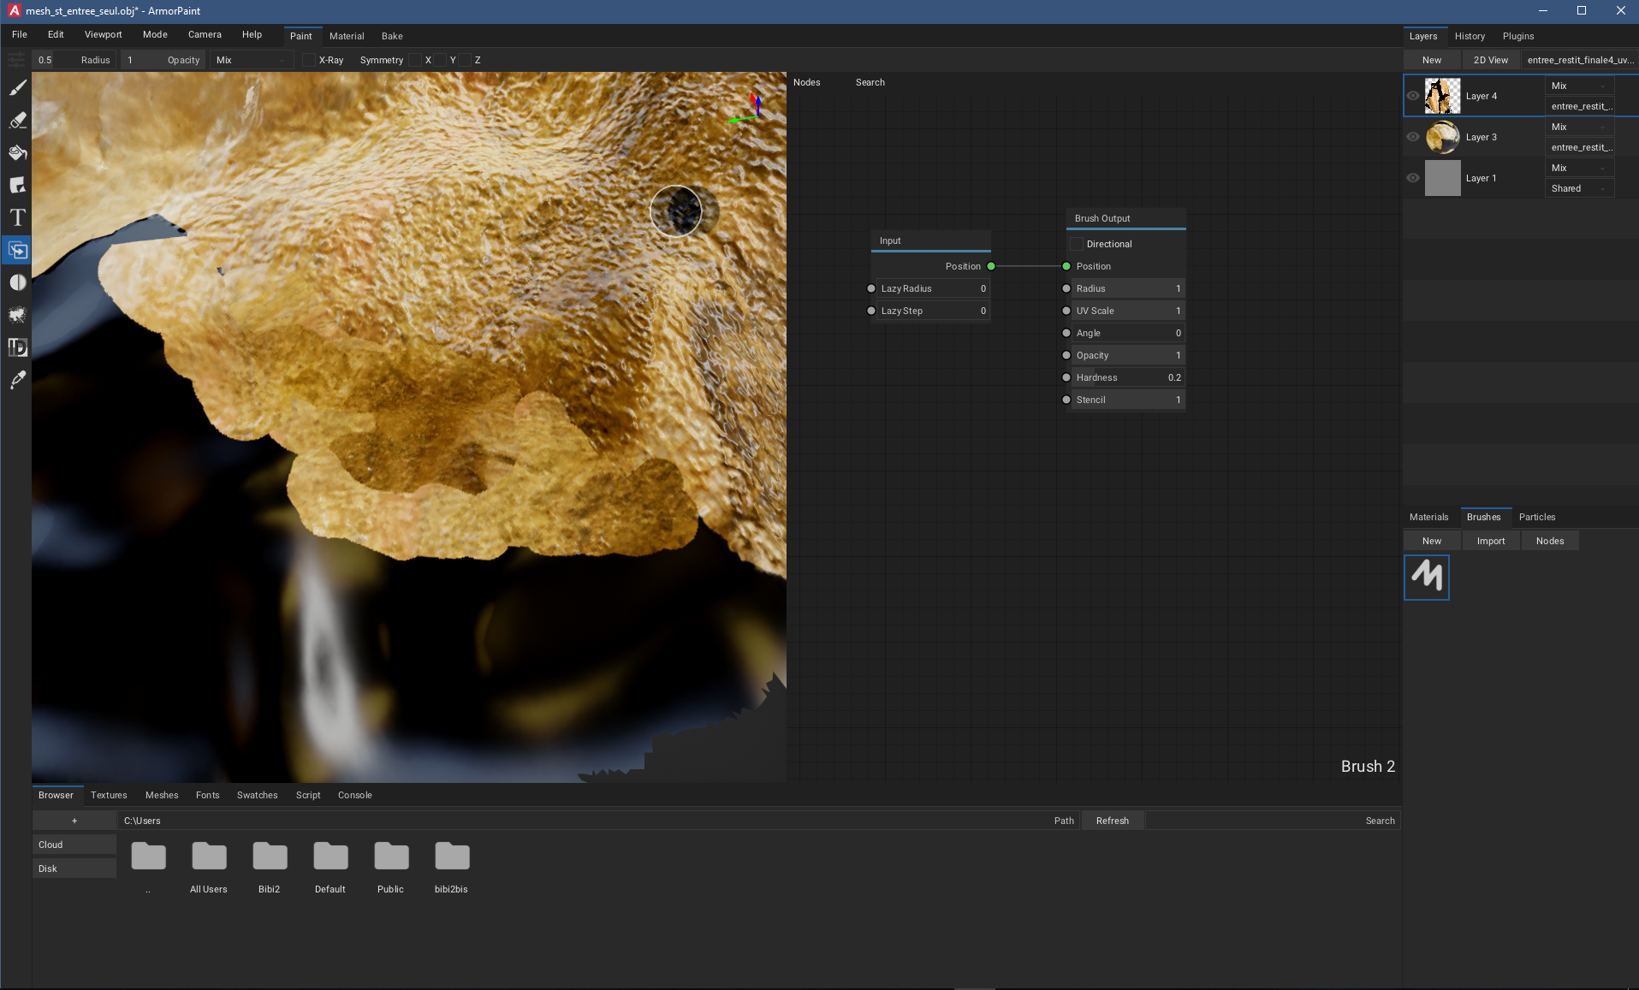
Task: Select the Blur tool
Action: (x=17, y=283)
